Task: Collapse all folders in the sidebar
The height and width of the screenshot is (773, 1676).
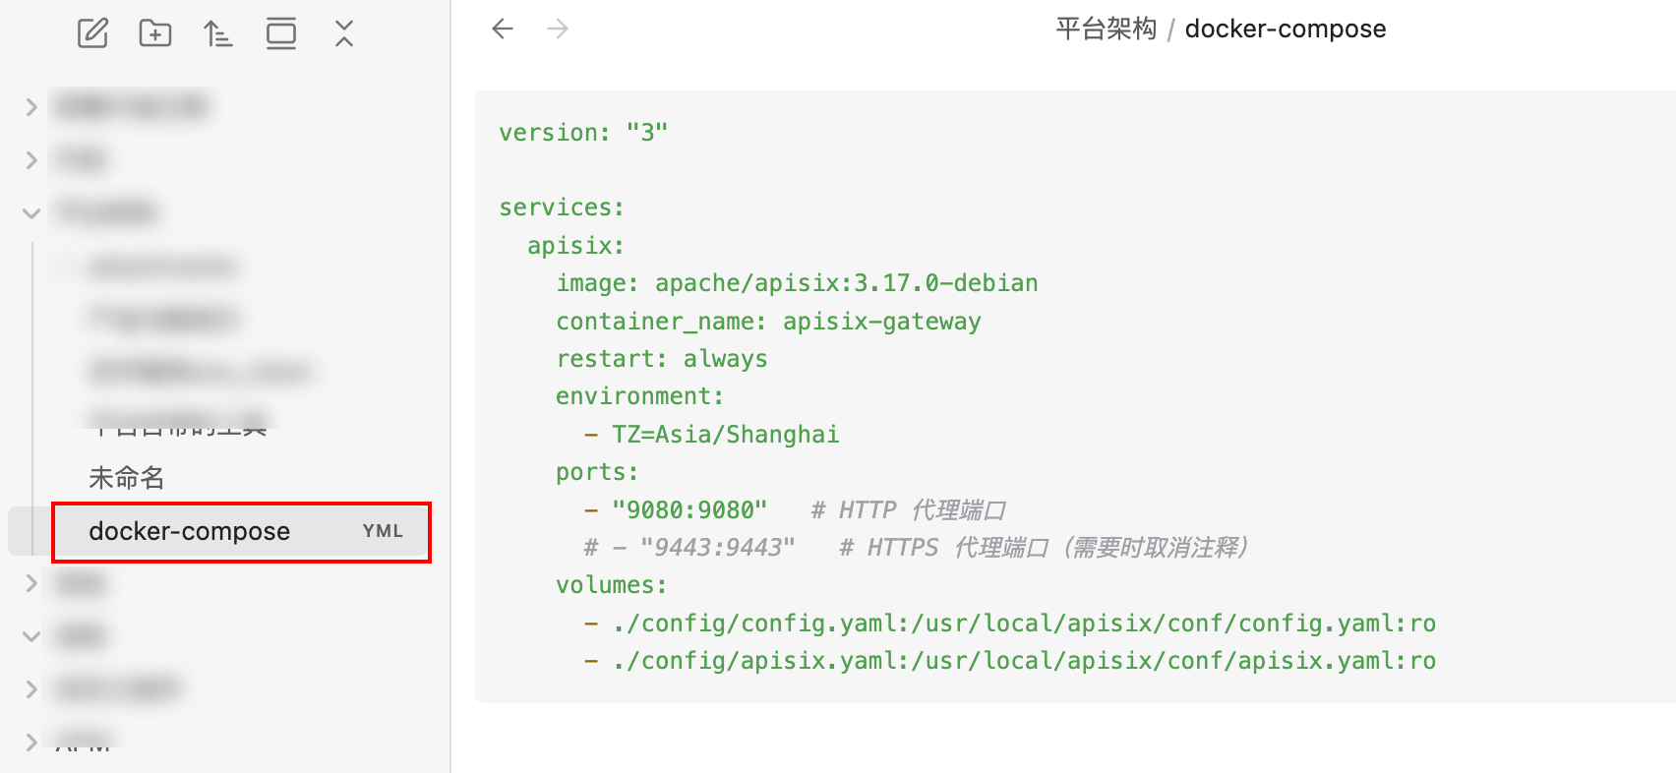Action: point(344,33)
